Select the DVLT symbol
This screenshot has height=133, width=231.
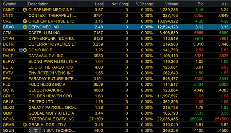[8, 56]
